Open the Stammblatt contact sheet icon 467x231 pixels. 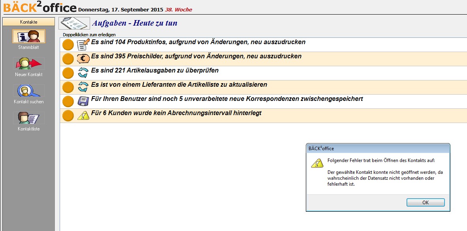(x=29, y=36)
